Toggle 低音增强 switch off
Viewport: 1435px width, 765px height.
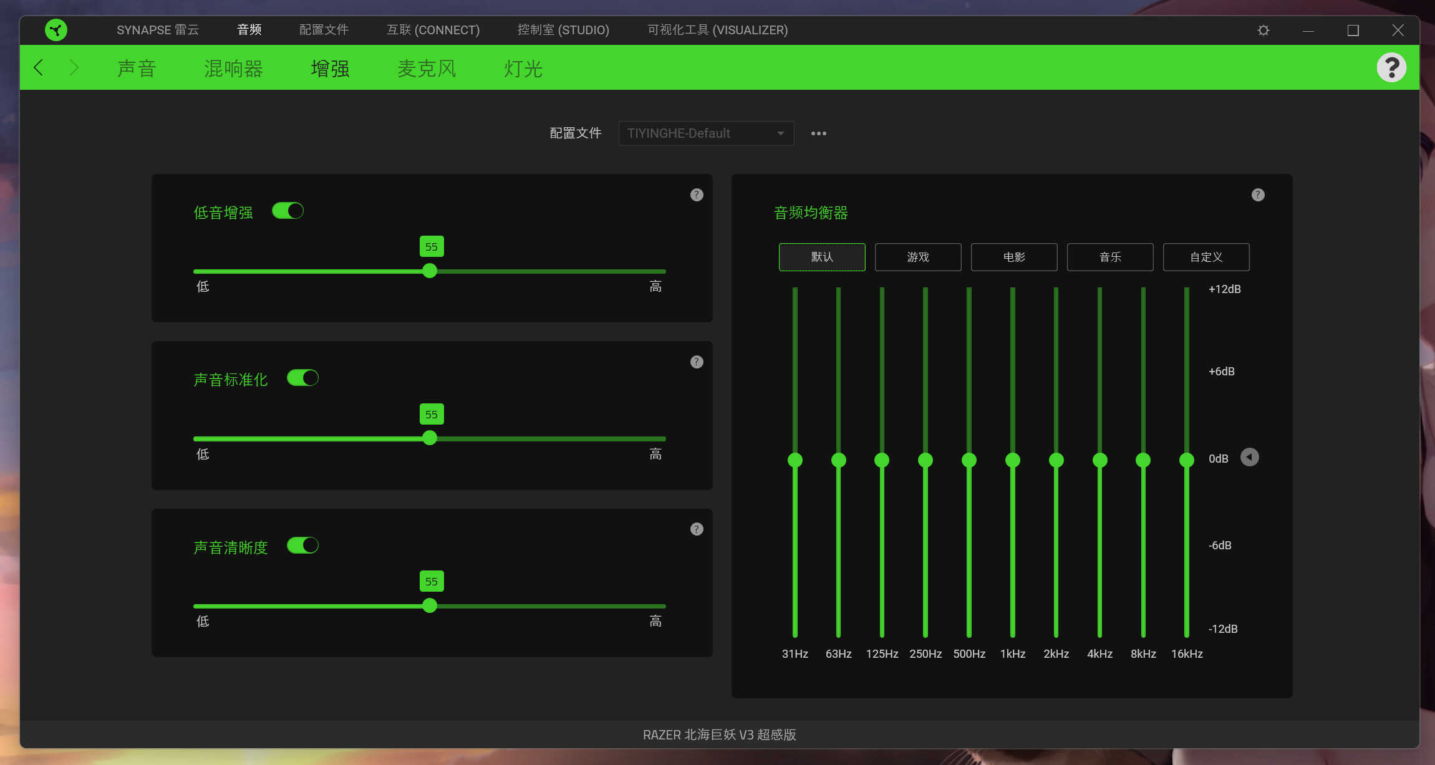287,211
